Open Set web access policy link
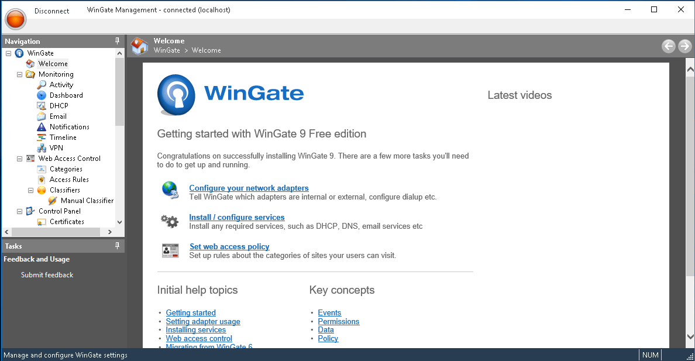Screen dimensions: 695x361 (229, 246)
